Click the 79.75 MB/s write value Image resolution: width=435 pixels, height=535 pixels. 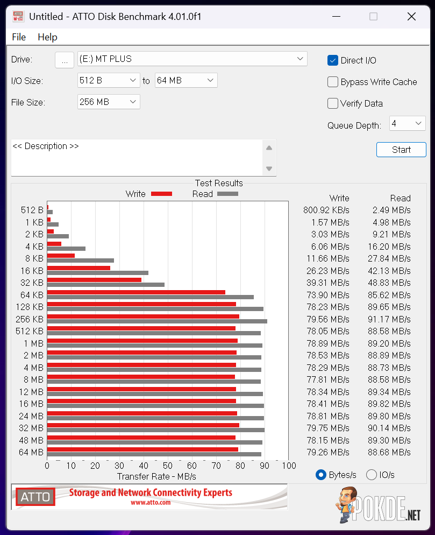point(328,428)
